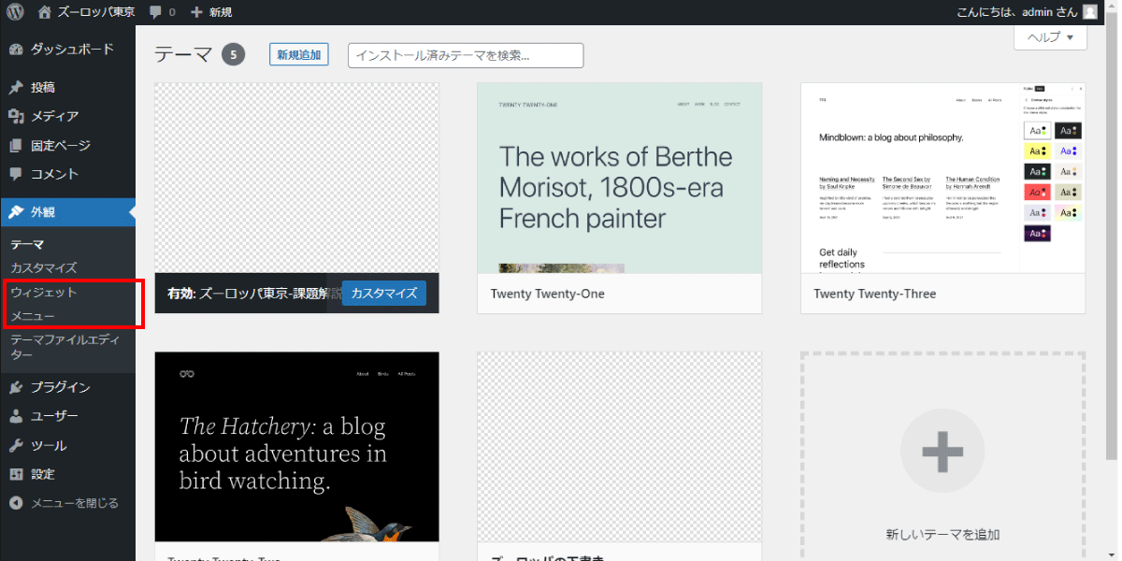Select メニュー submenu item
This screenshot has height=561, width=1122.
coord(33,317)
